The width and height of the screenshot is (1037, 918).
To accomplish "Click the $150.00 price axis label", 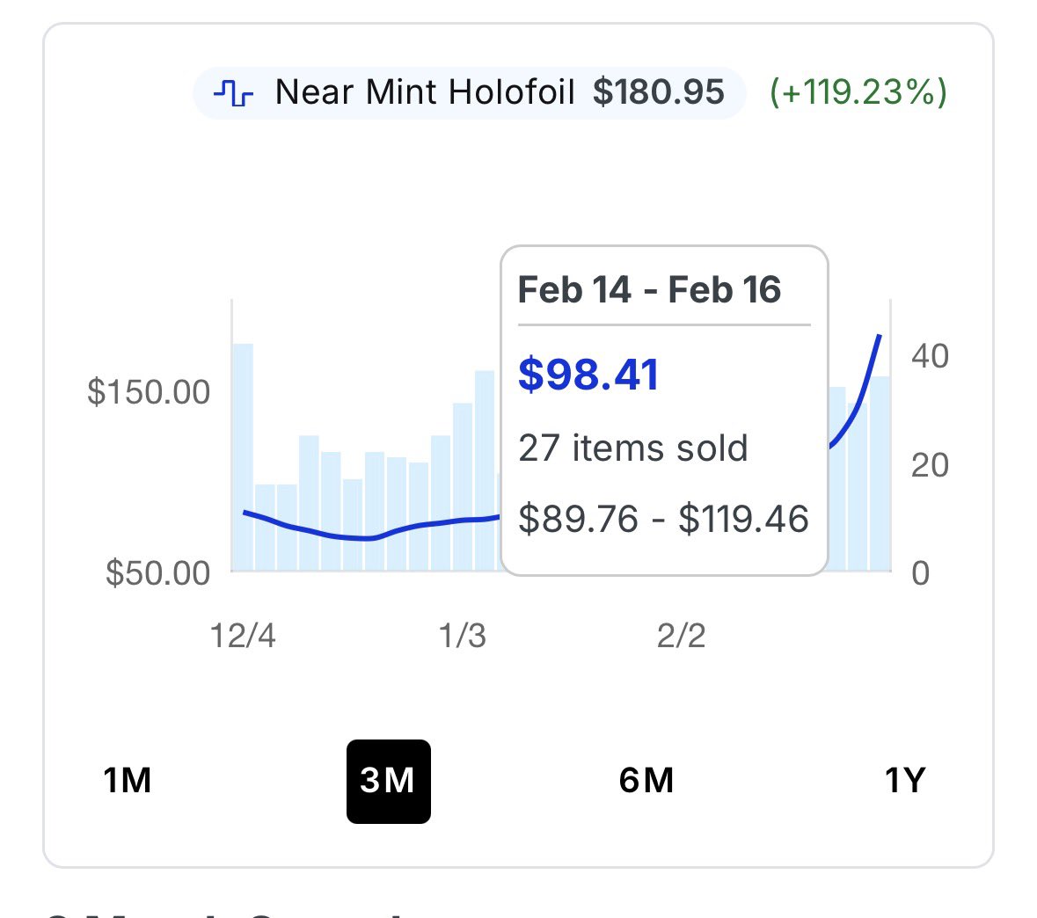I will coord(149,392).
